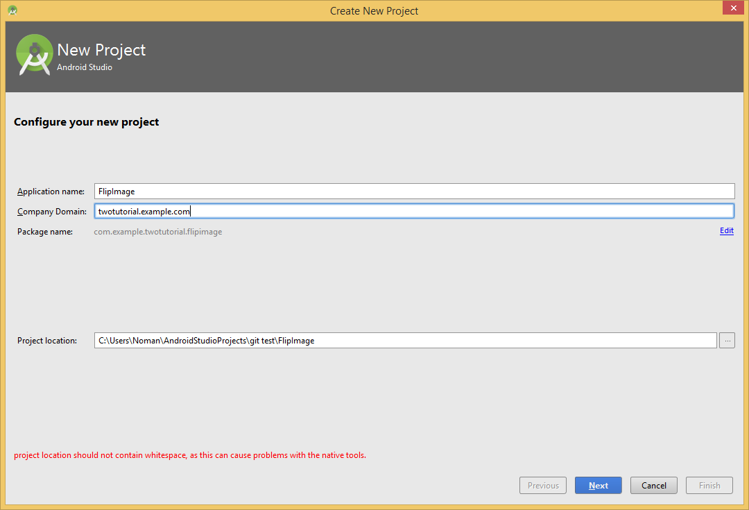Click the Configure your new project heading
Image resolution: width=749 pixels, height=510 pixels.
86,121
